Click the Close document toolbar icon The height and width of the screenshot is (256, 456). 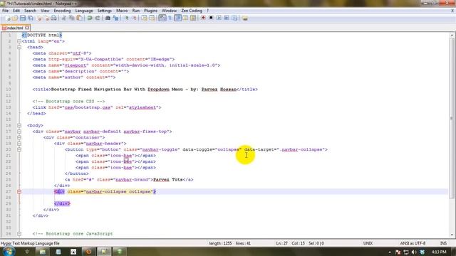coord(39,18)
